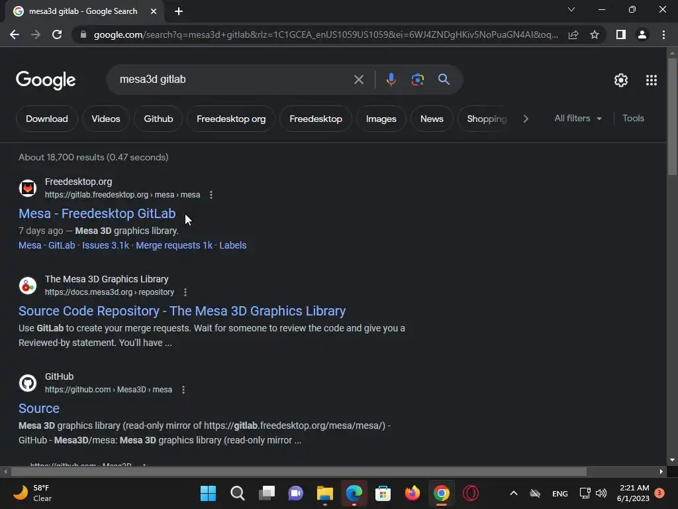
Task: Click the scroll down arrow of page
Action: 672,460
